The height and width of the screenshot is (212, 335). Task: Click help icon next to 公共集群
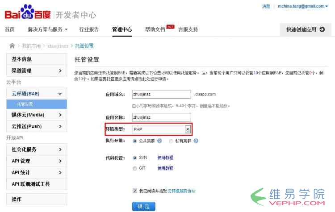click(x=159, y=141)
